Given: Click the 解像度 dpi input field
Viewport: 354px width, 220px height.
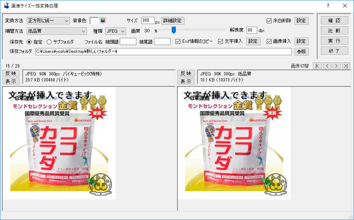Looking at the screenshot, I should tap(252, 30).
